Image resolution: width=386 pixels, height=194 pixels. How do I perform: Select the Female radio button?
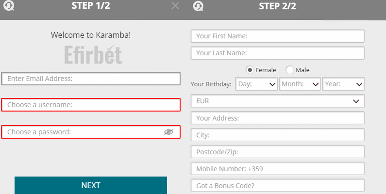point(250,70)
